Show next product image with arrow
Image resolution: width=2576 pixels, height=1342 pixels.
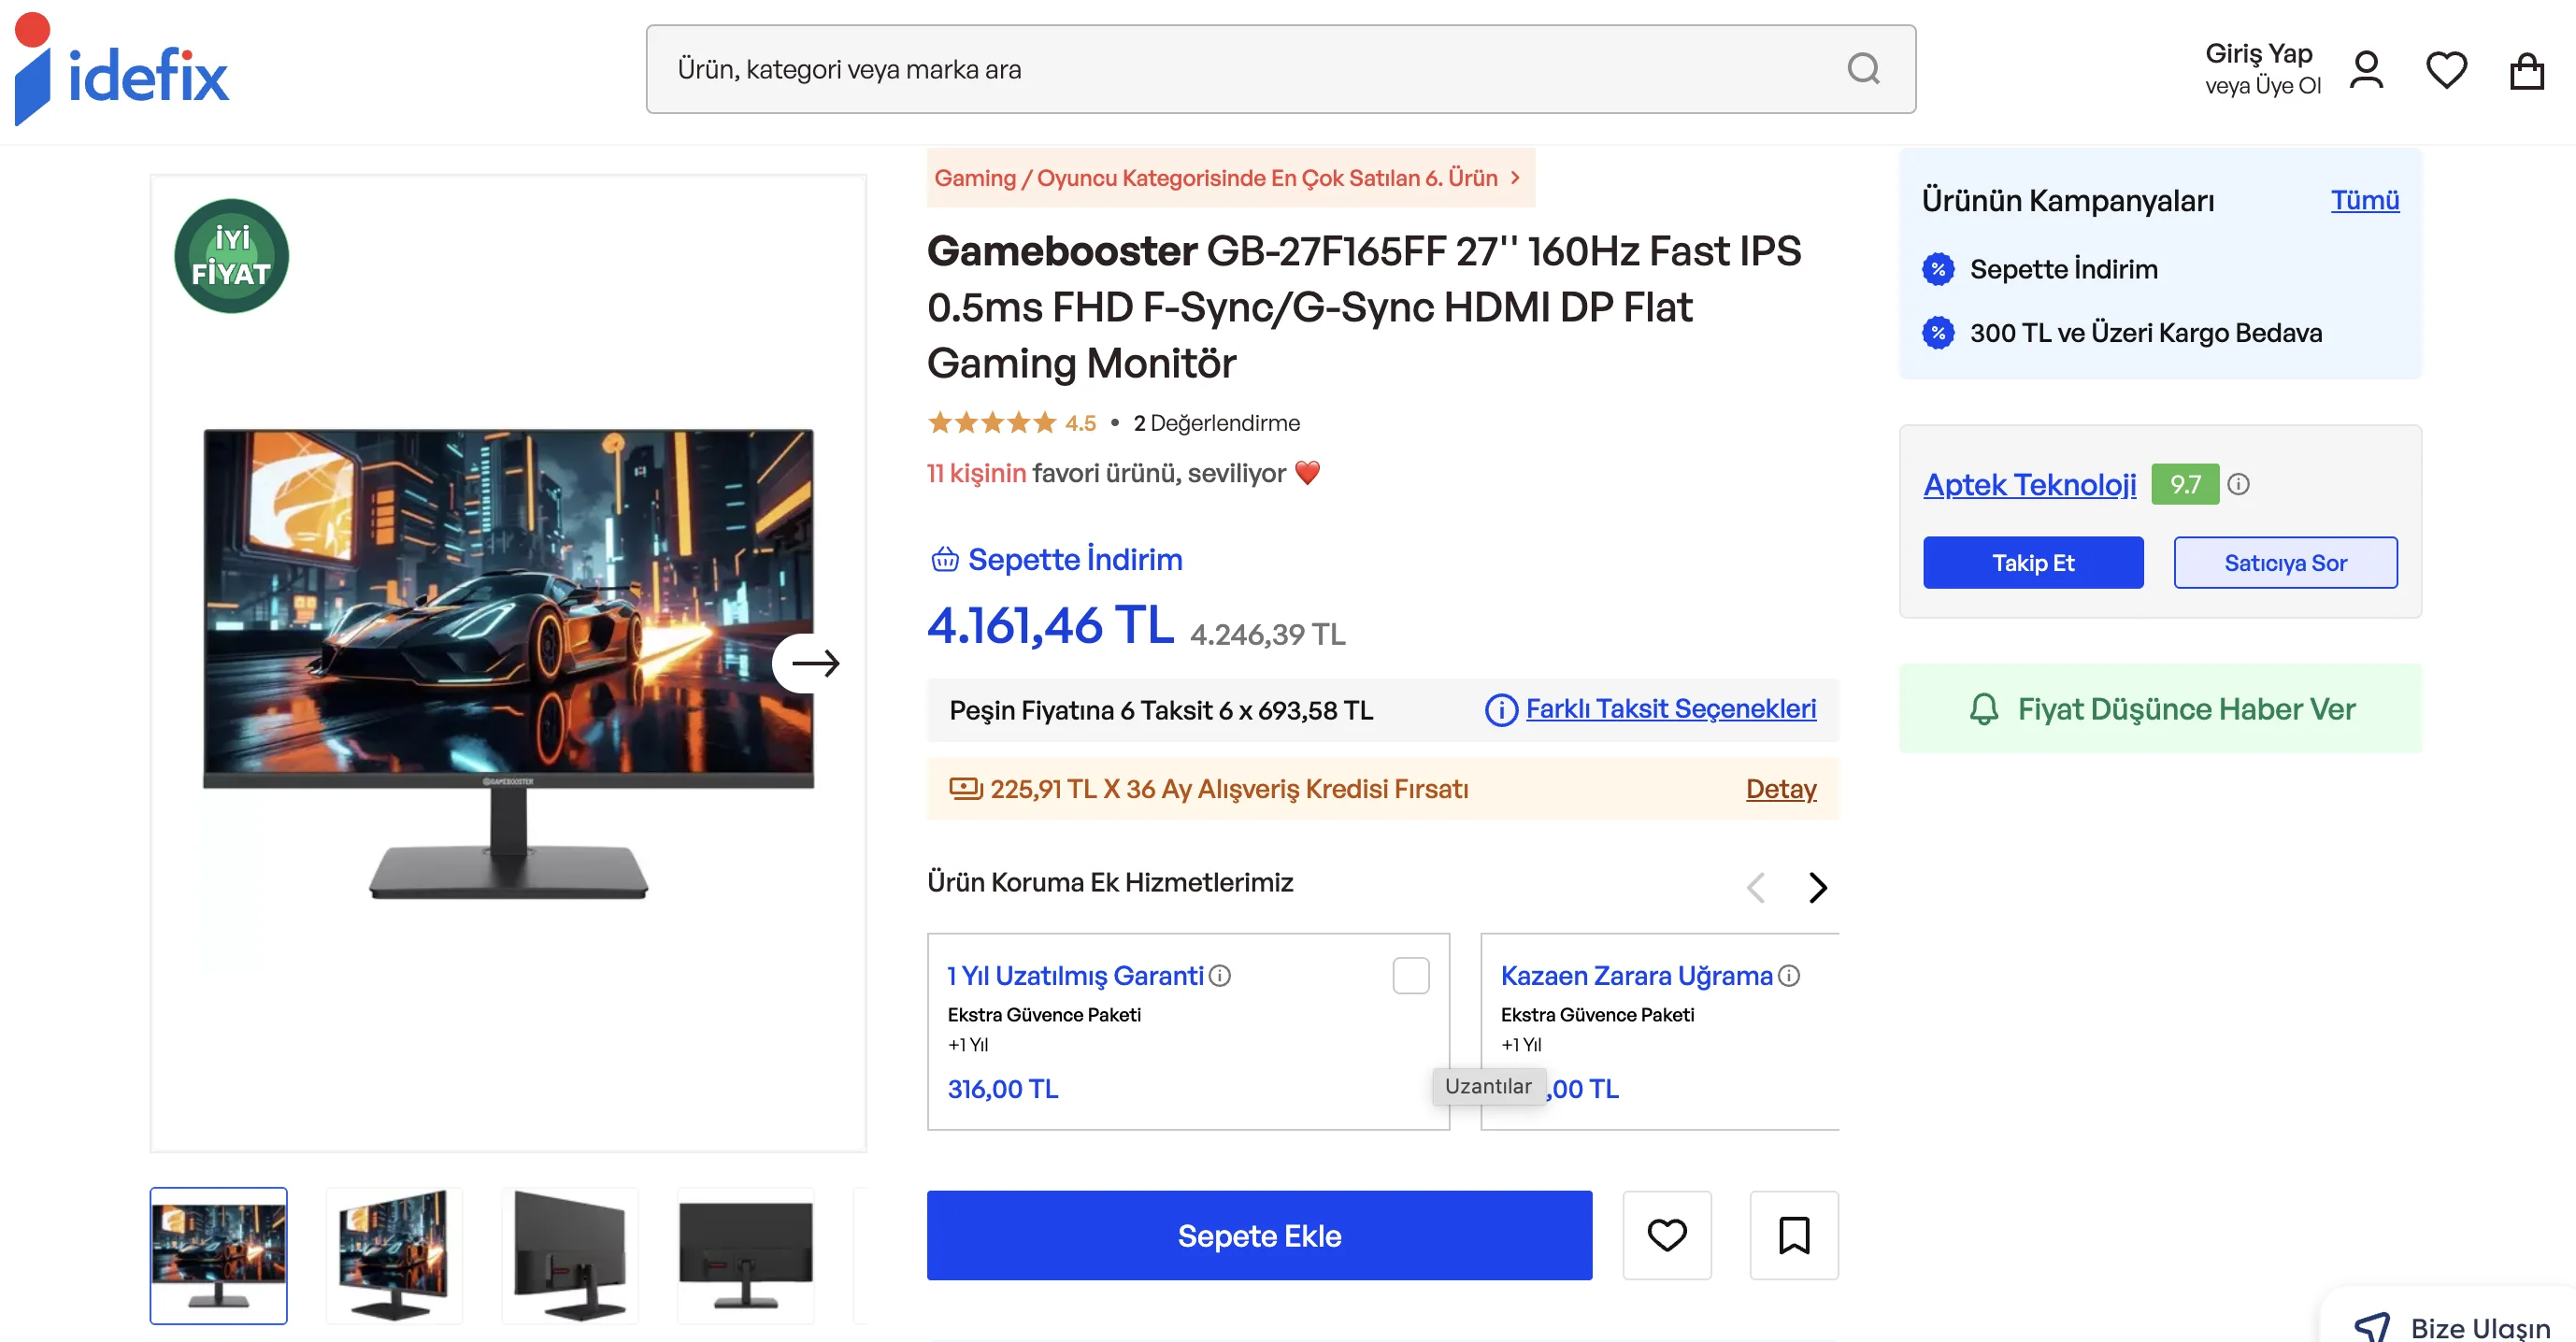click(x=814, y=663)
